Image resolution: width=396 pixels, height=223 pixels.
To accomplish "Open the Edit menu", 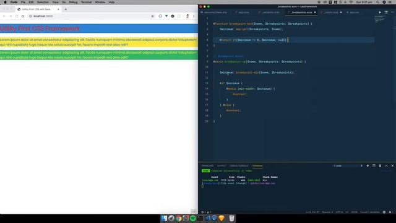I will tap(31, 2).
